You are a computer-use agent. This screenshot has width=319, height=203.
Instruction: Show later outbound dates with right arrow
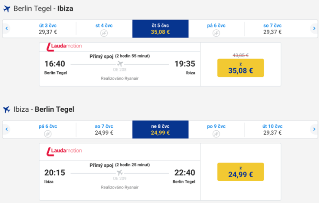coord(314,29)
